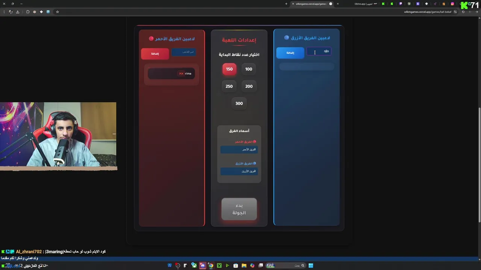Screen dimensions: 481x270
Task: Edit the red team name field
Action: (239, 150)
